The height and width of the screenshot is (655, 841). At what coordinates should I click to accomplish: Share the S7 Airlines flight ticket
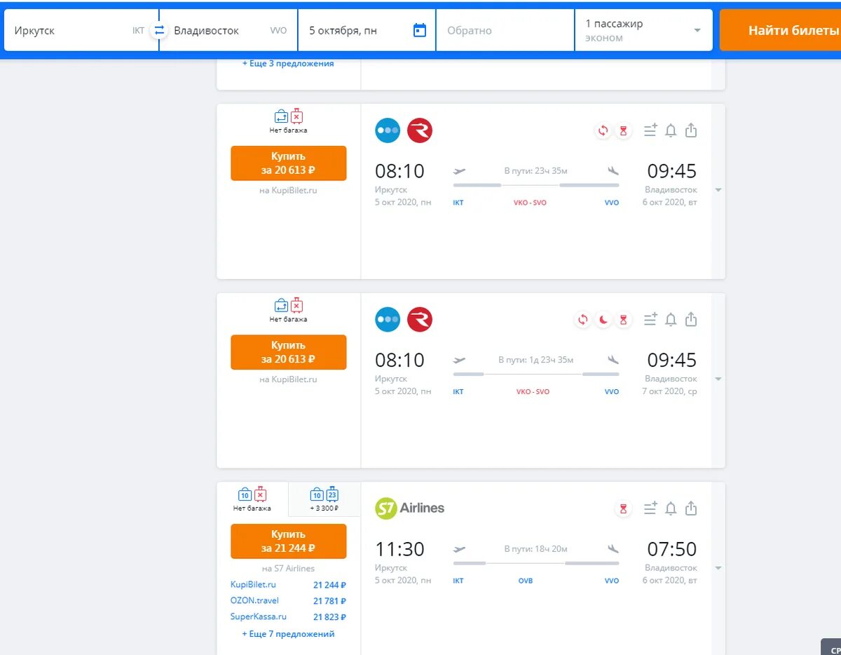[691, 508]
